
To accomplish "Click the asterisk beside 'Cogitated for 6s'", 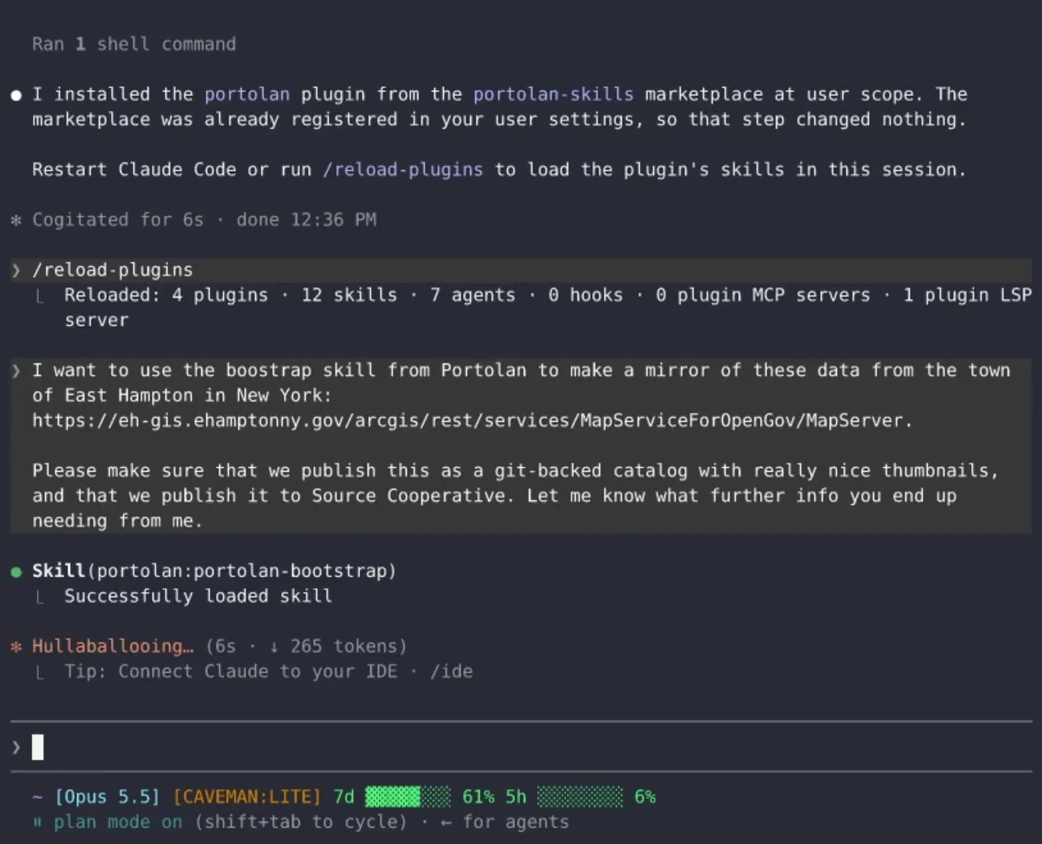I will (16, 220).
